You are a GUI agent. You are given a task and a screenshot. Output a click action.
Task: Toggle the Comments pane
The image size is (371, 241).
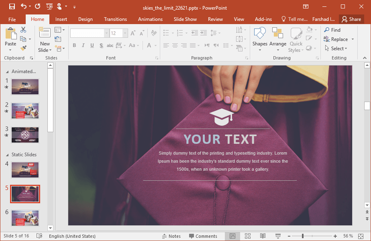click(x=203, y=236)
